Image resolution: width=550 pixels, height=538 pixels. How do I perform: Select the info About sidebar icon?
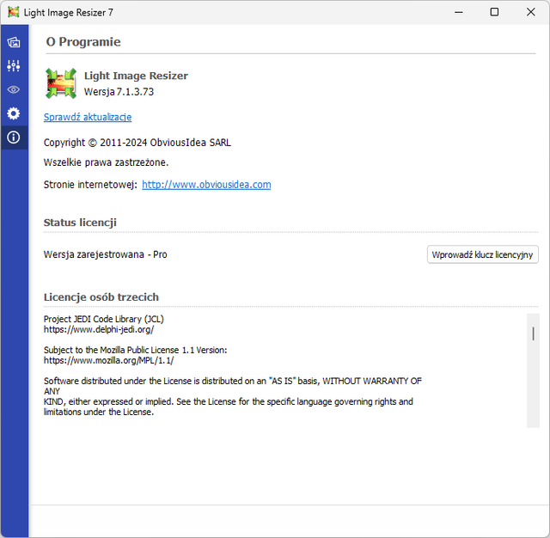tap(14, 138)
